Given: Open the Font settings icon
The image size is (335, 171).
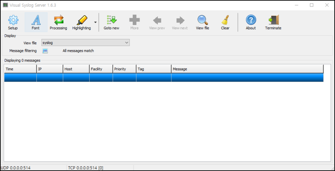Looking at the screenshot, I should coord(36,20).
